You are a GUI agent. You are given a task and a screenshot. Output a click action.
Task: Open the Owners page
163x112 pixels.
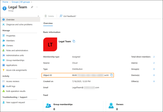click(10, 45)
